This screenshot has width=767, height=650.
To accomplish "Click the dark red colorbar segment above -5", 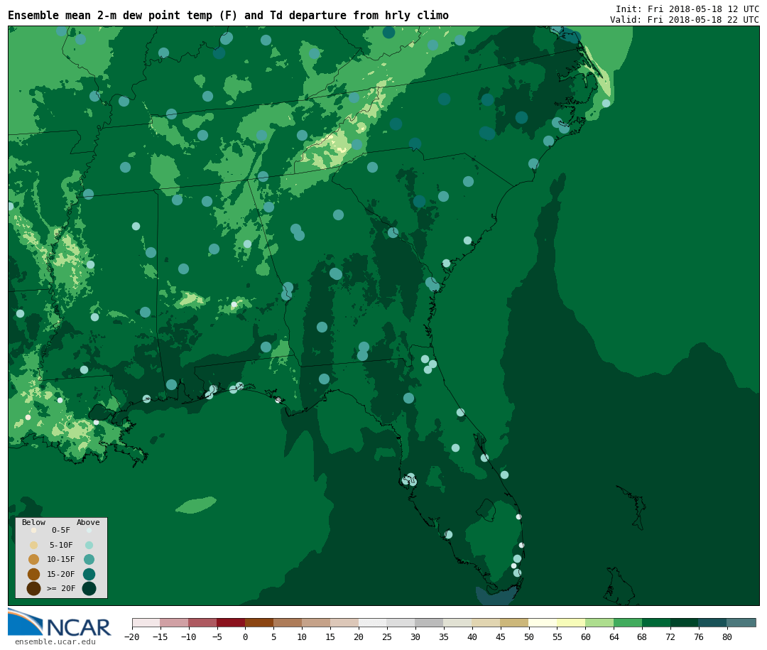I will coord(231,622).
